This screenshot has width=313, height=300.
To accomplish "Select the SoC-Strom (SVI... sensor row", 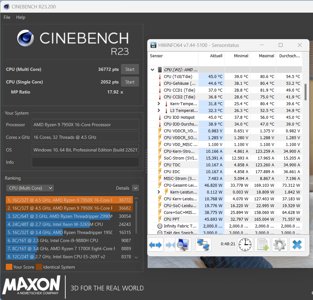I will tap(225, 158).
